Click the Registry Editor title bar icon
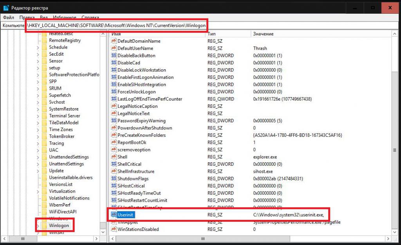401x245 pixels. pos(6,8)
